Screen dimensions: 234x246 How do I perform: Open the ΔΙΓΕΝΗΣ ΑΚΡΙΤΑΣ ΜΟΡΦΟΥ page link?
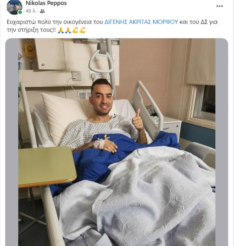141,22
